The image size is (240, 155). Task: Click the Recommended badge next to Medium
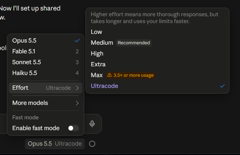[x=134, y=43]
